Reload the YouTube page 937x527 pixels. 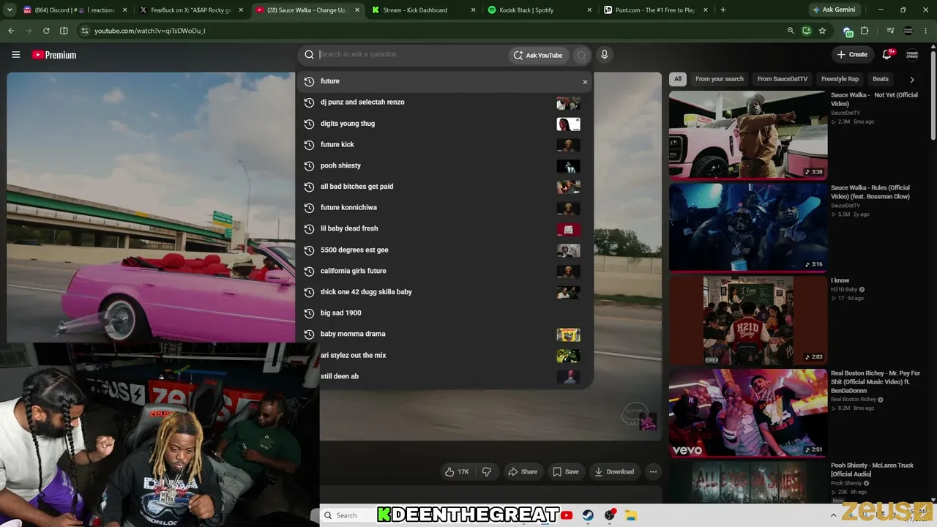(x=46, y=31)
